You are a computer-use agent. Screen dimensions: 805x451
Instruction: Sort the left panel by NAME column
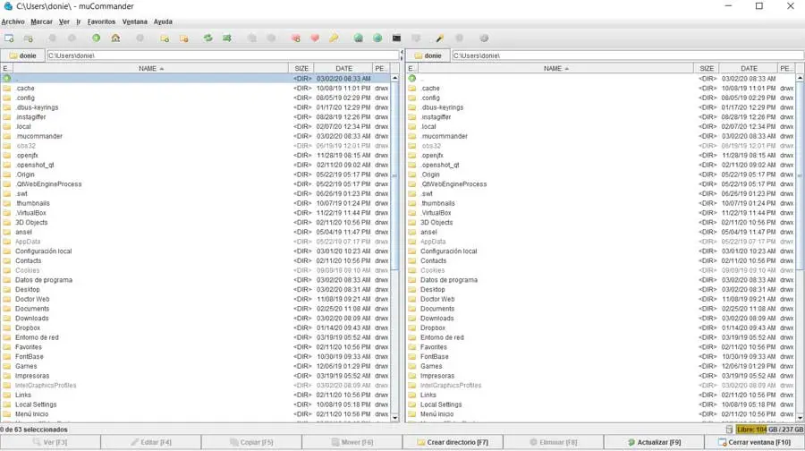click(x=151, y=68)
